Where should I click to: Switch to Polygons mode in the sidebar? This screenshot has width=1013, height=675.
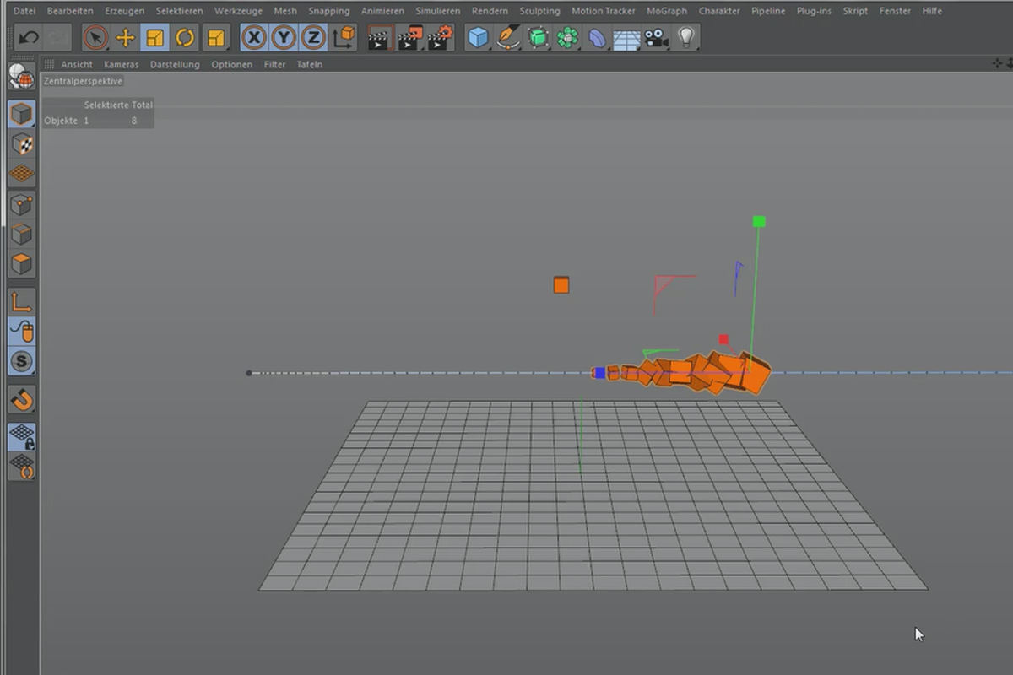click(21, 263)
